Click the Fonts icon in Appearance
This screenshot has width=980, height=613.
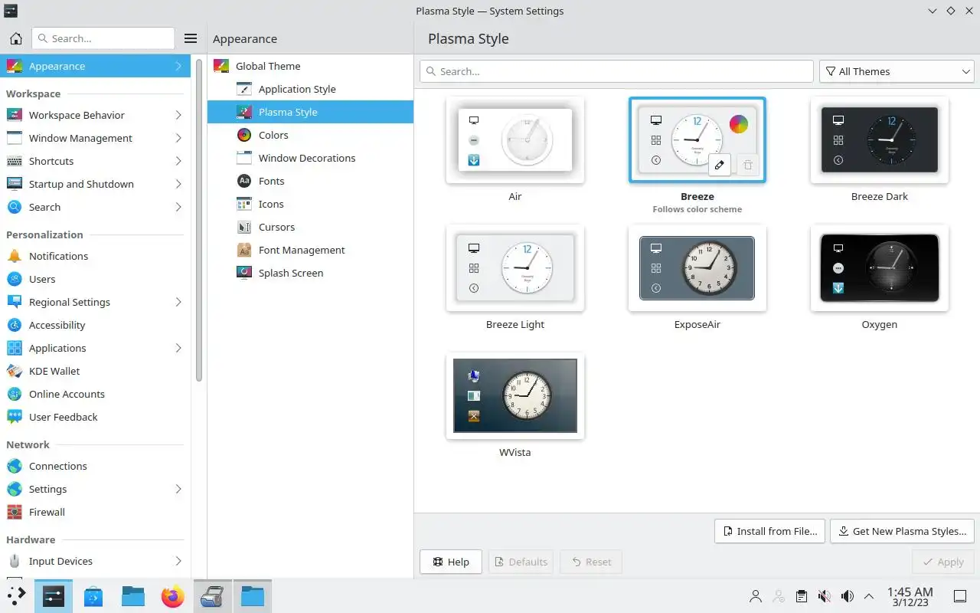tap(244, 181)
